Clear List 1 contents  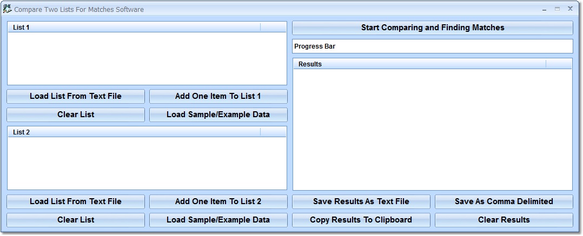76,114
